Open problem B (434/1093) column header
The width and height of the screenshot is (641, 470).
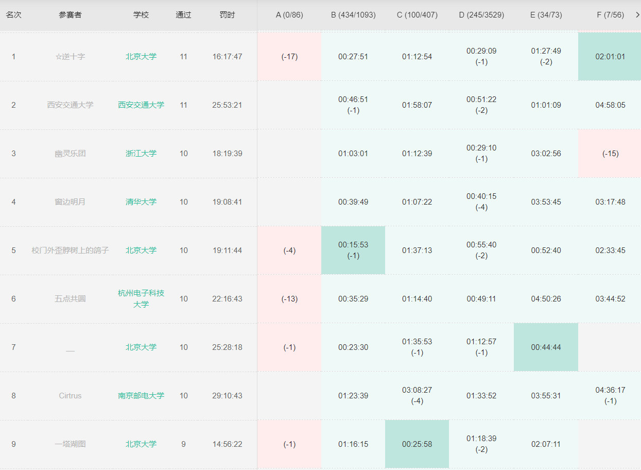(353, 15)
